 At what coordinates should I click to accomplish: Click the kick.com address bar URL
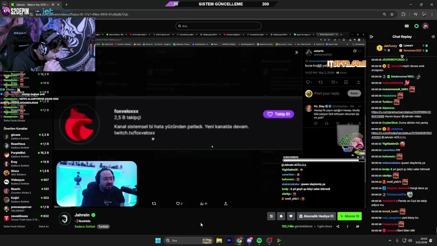(x=82, y=14)
